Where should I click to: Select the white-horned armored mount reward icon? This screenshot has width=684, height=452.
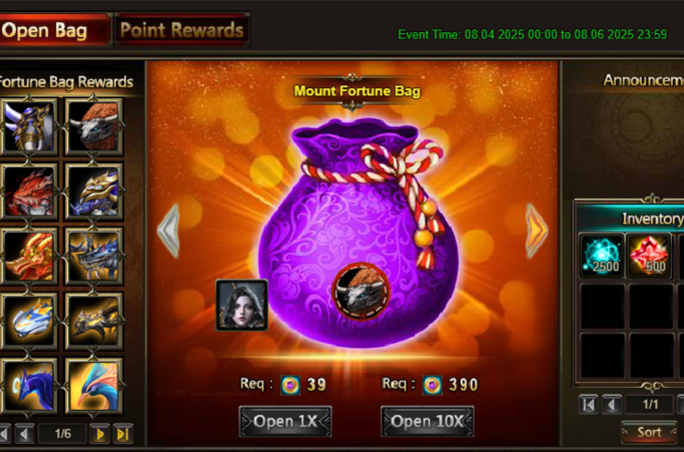[28, 126]
